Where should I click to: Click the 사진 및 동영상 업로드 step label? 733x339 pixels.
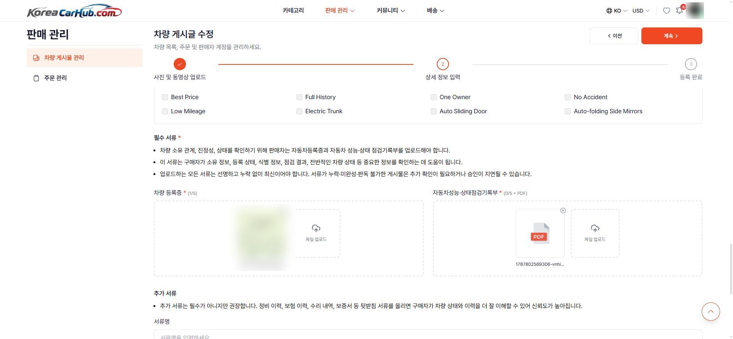[180, 77]
